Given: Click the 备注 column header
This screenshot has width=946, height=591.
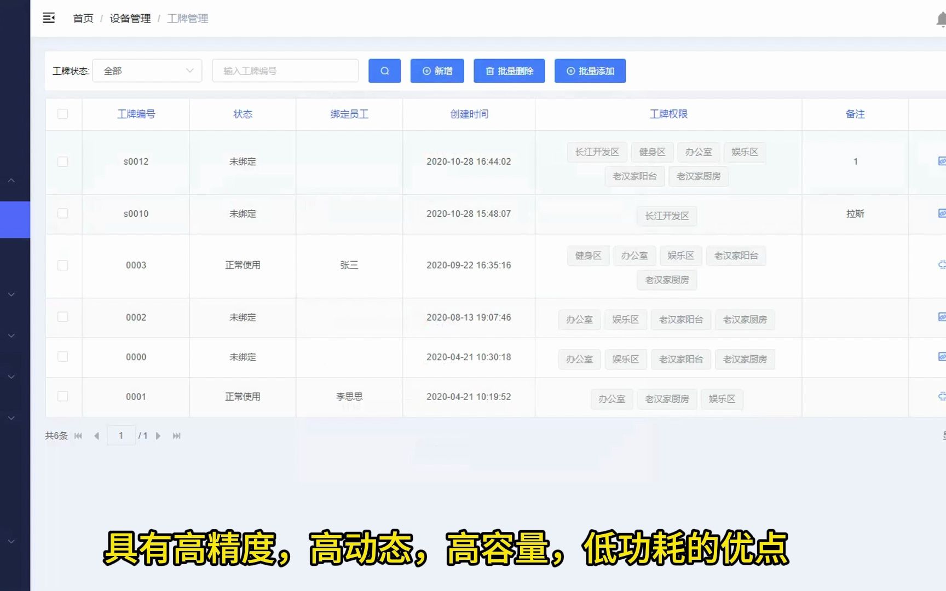Looking at the screenshot, I should 855,114.
